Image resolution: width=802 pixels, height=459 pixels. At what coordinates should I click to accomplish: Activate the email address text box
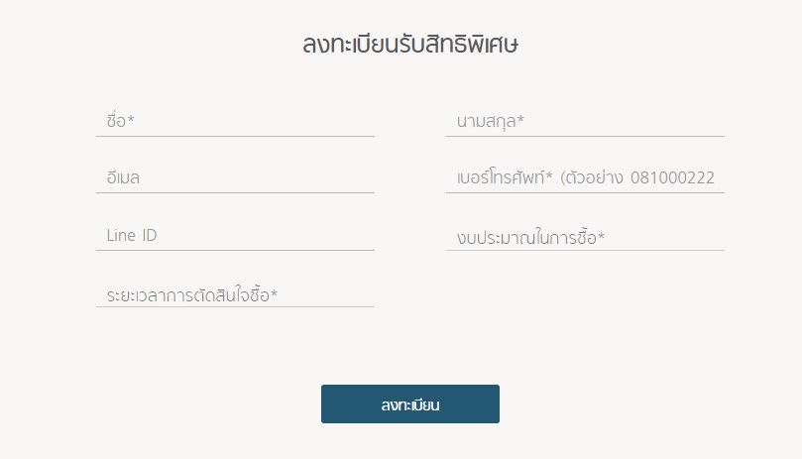click(235, 178)
